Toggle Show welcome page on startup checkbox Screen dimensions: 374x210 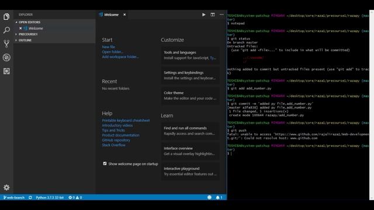pyautogui.click(x=105, y=163)
